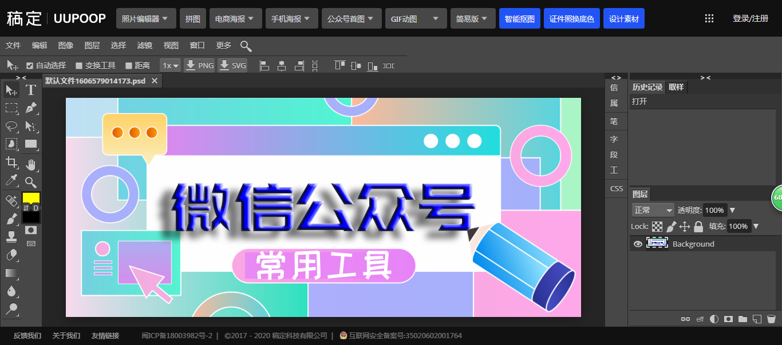Open layer effects 'eff' button

[700, 319]
